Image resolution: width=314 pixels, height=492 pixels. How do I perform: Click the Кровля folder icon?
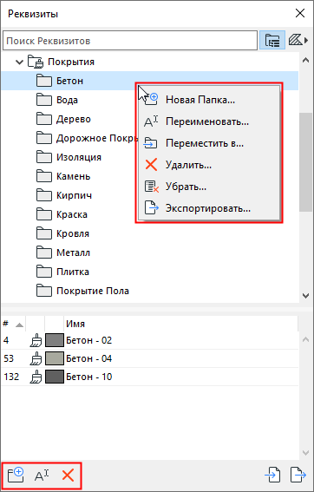point(44,233)
